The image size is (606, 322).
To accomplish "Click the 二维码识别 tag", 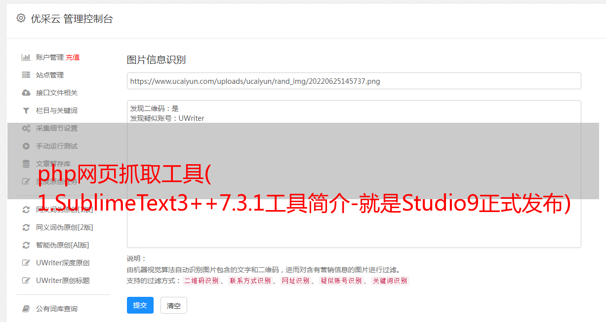I will pyautogui.click(x=201, y=281).
